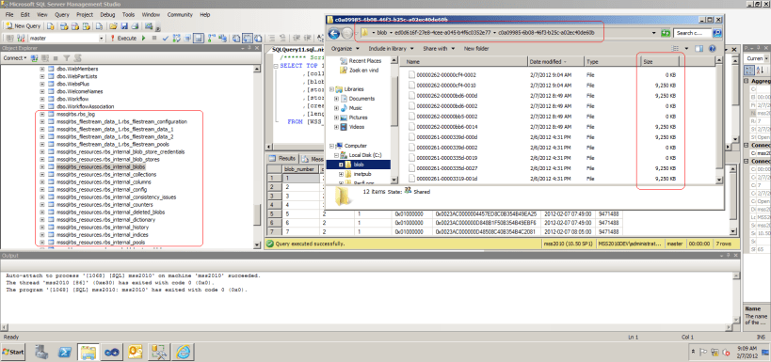
Task: Click the Object Explorer vertical scrollbar
Action: pyautogui.click(x=257, y=156)
